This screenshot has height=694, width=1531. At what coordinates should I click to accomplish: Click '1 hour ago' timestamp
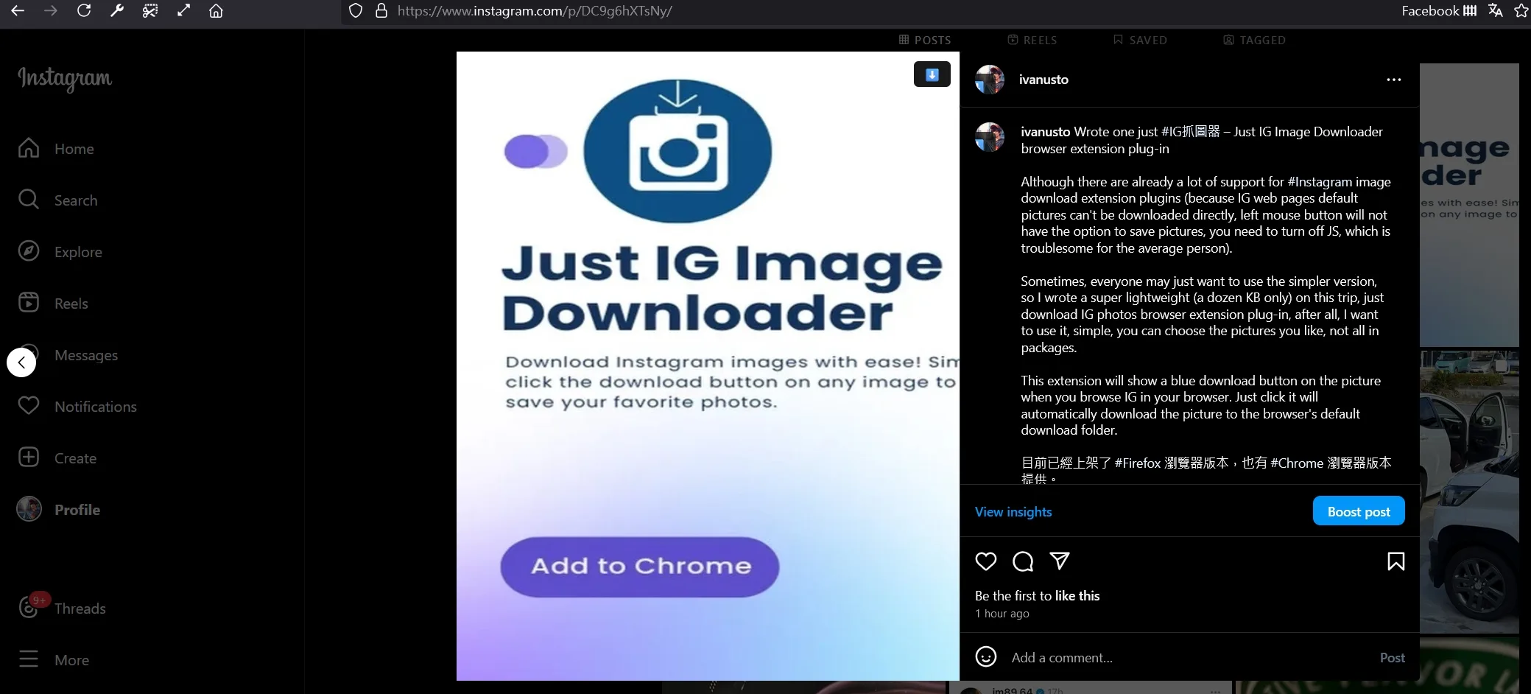1002,614
